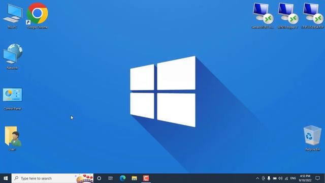
Task: Open the volume control tray icon
Action: (x=280, y=178)
